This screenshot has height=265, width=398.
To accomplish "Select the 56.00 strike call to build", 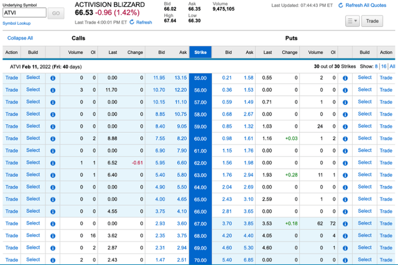I will 33,90.
